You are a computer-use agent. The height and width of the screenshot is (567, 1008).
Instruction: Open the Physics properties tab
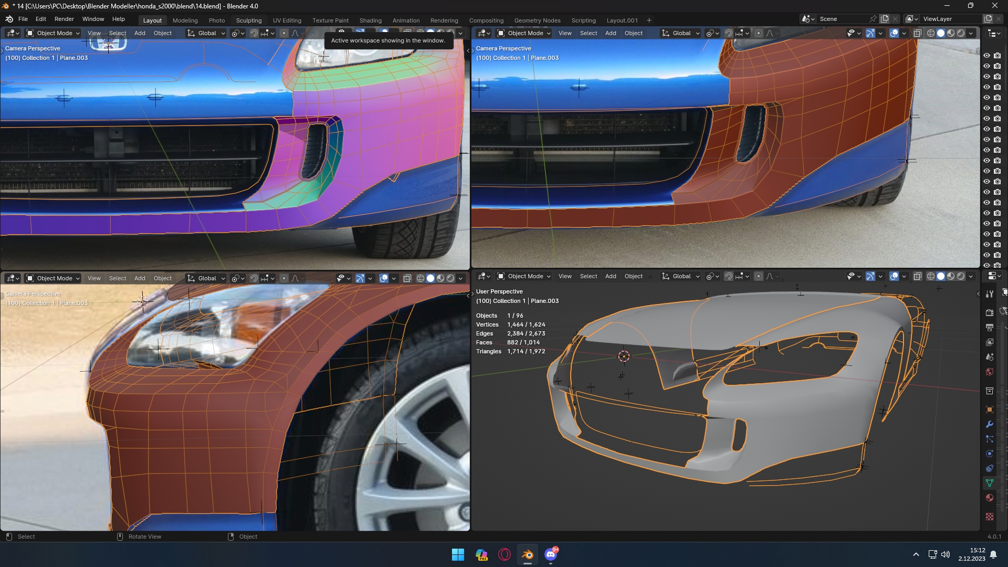[990, 454]
